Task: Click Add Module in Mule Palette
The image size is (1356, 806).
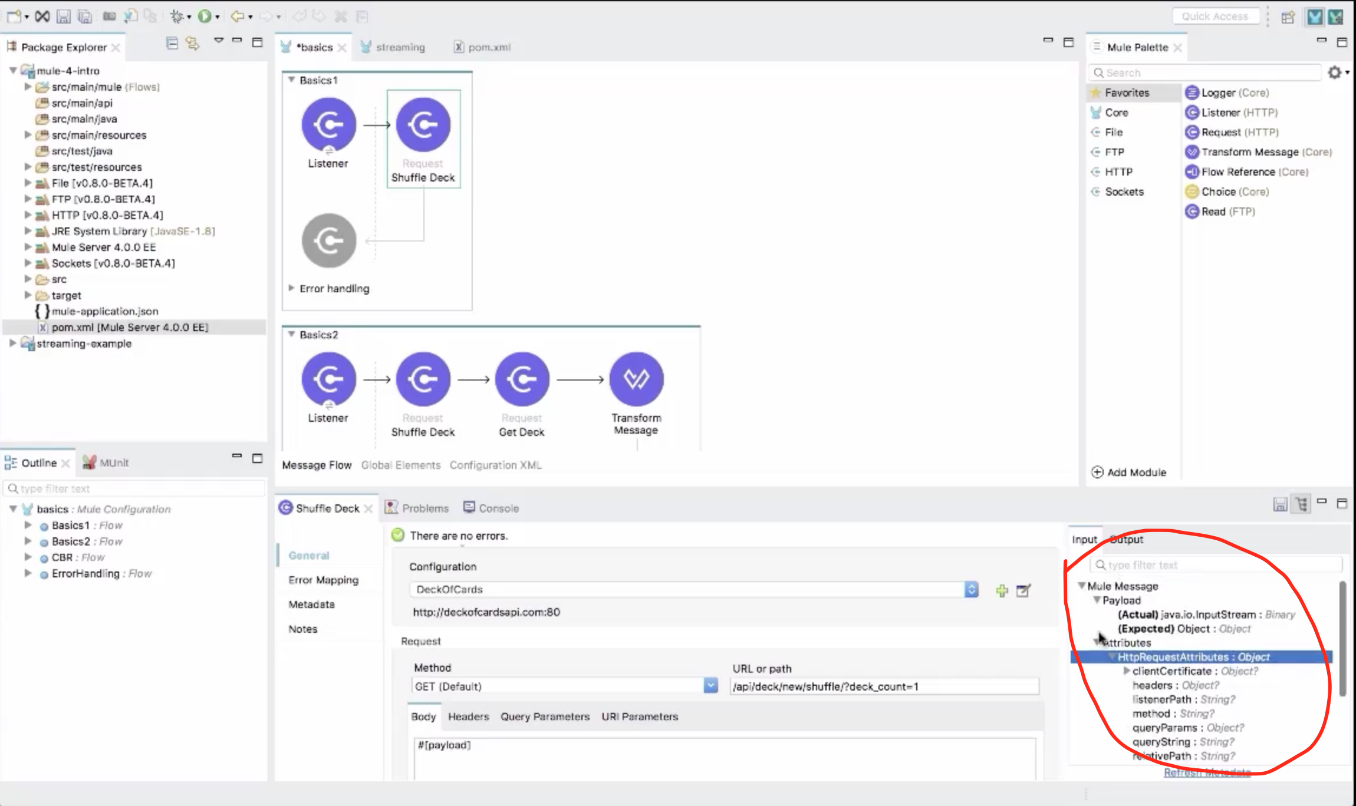Action: click(1129, 472)
